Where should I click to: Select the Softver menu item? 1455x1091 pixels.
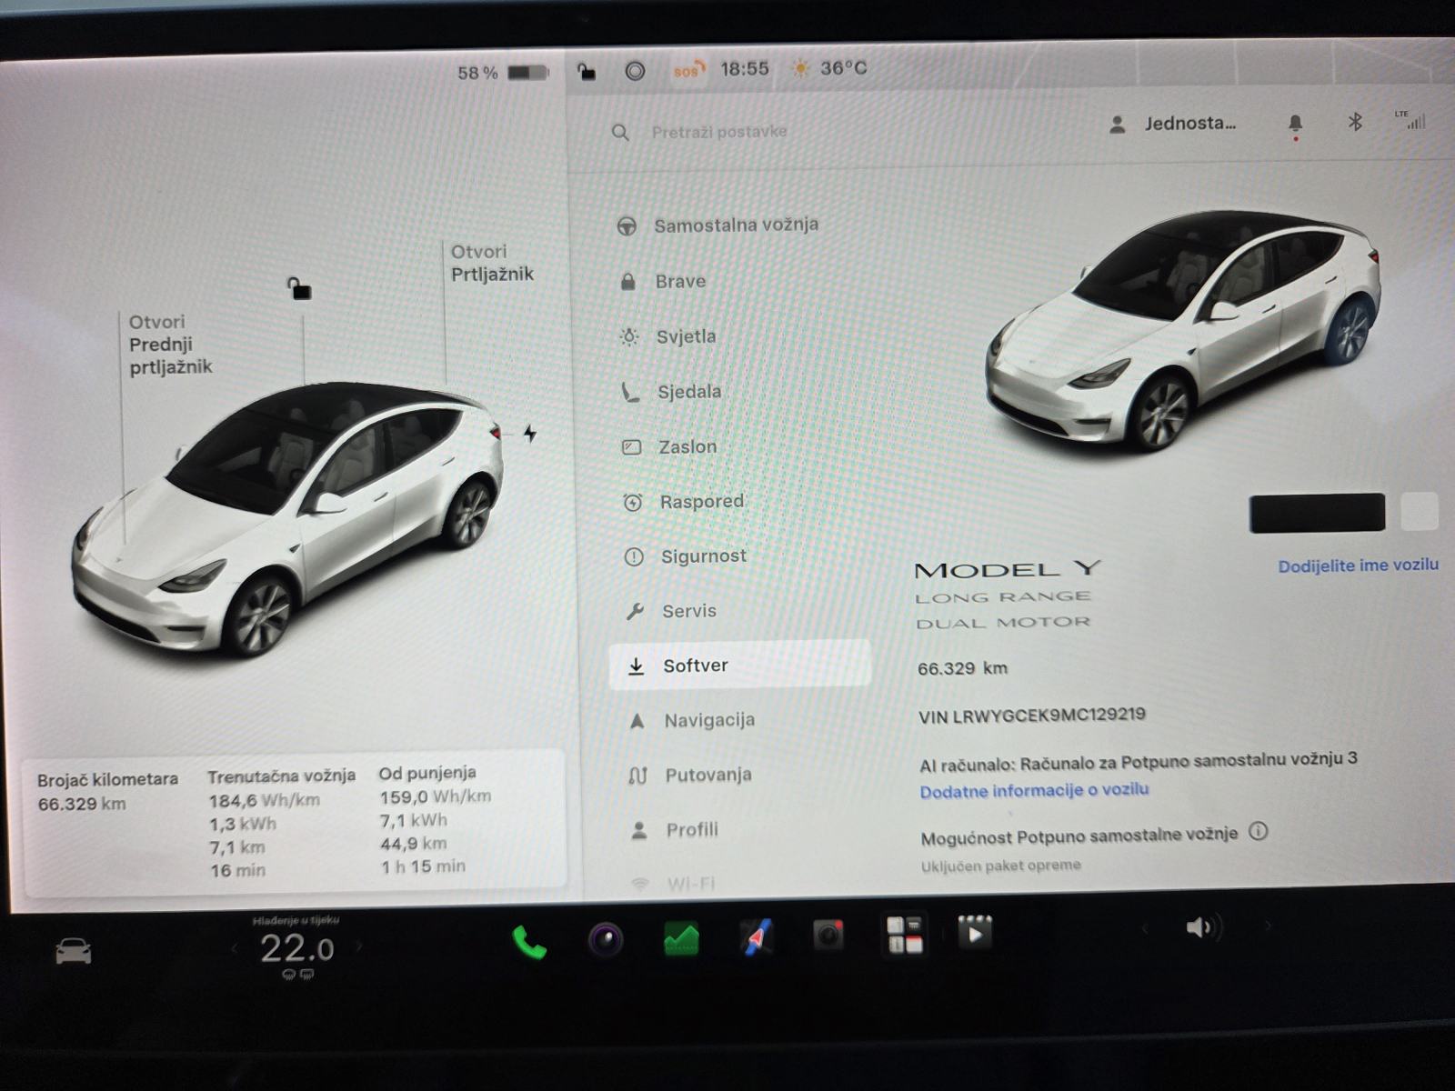coord(739,666)
